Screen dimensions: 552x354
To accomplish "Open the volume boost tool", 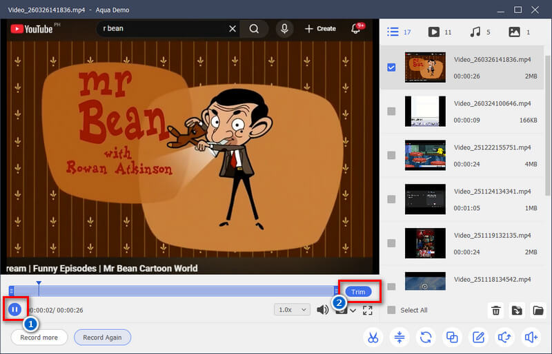I will pyautogui.click(x=531, y=337).
